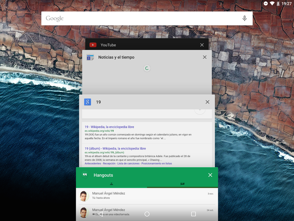Switch to Hangouts conversations tab

point(182,184)
